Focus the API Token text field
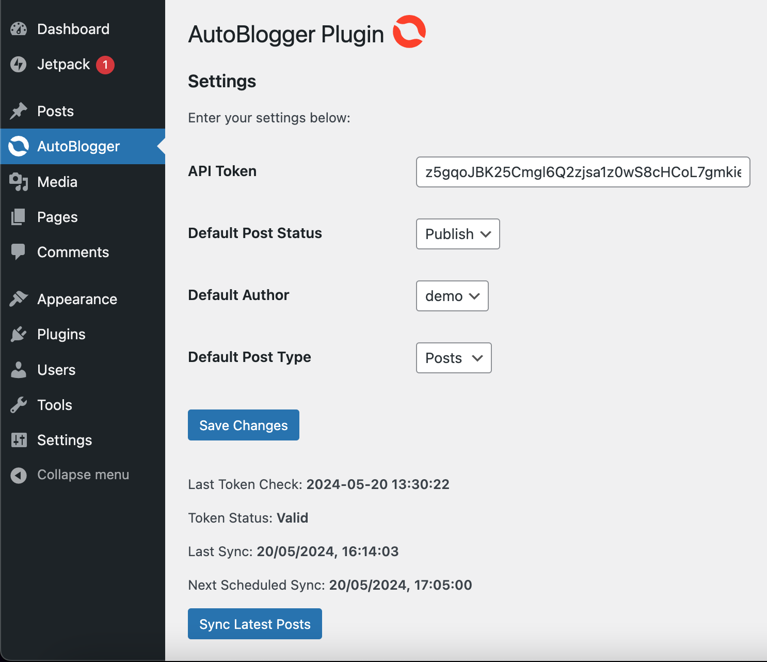 pos(583,172)
